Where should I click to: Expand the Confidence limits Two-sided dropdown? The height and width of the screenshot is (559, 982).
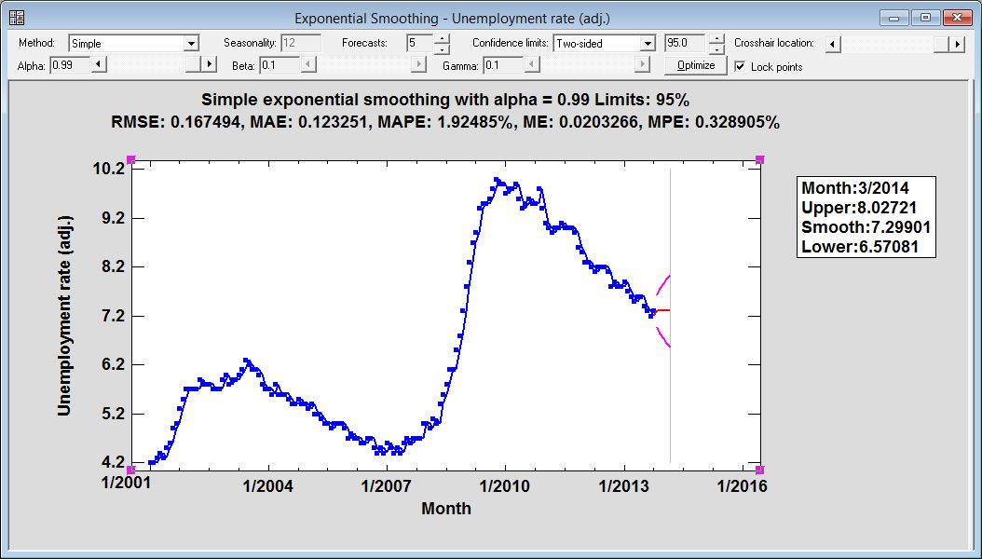(x=647, y=44)
